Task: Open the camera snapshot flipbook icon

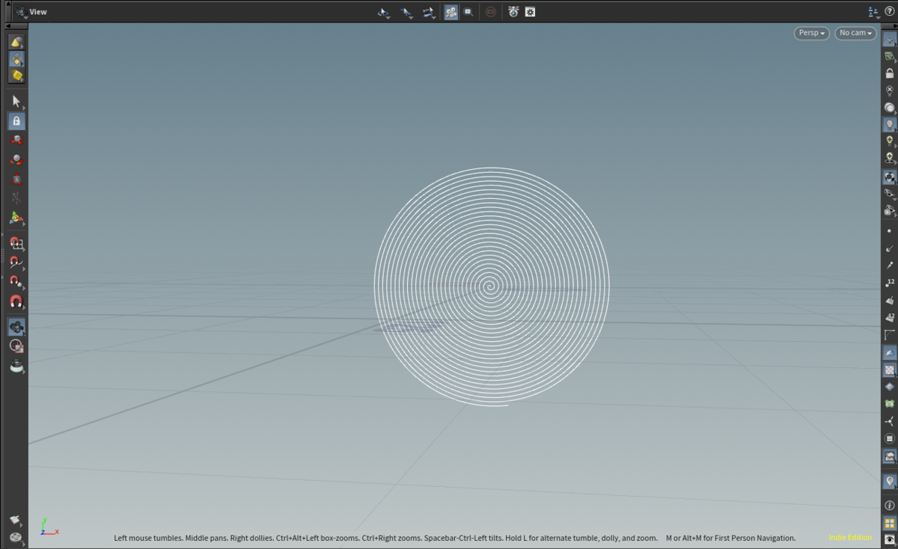Action: point(513,12)
